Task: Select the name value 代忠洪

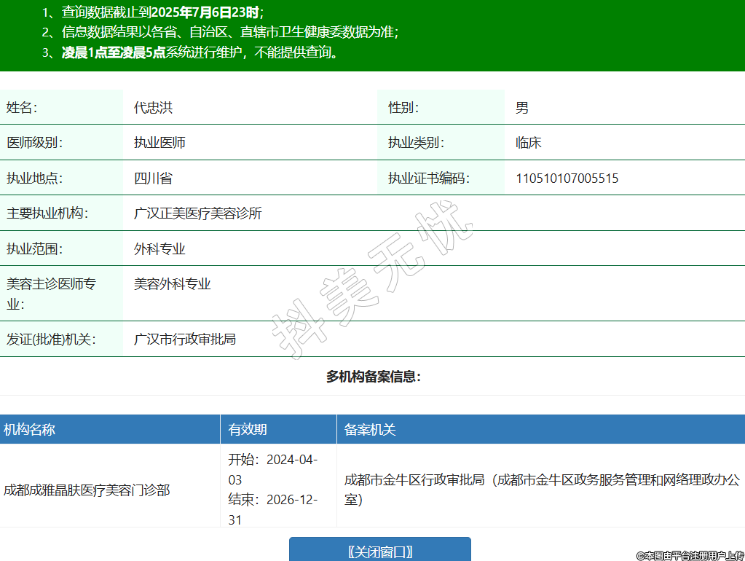Action: pos(153,108)
